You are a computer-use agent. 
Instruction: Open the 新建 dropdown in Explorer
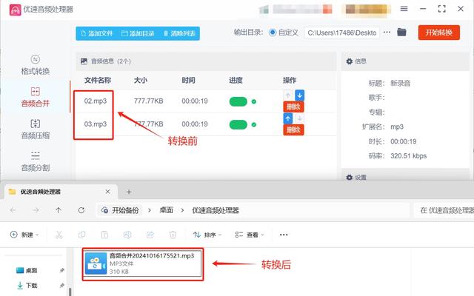[x=24, y=235]
